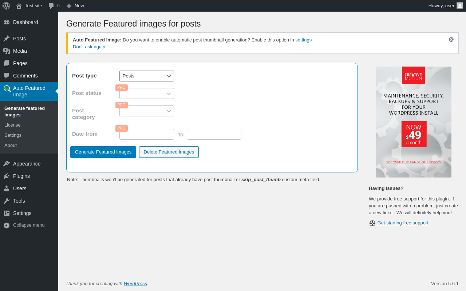Click the Tools wrench icon
The width and height of the screenshot is (466, 291).
click(7, 201)
